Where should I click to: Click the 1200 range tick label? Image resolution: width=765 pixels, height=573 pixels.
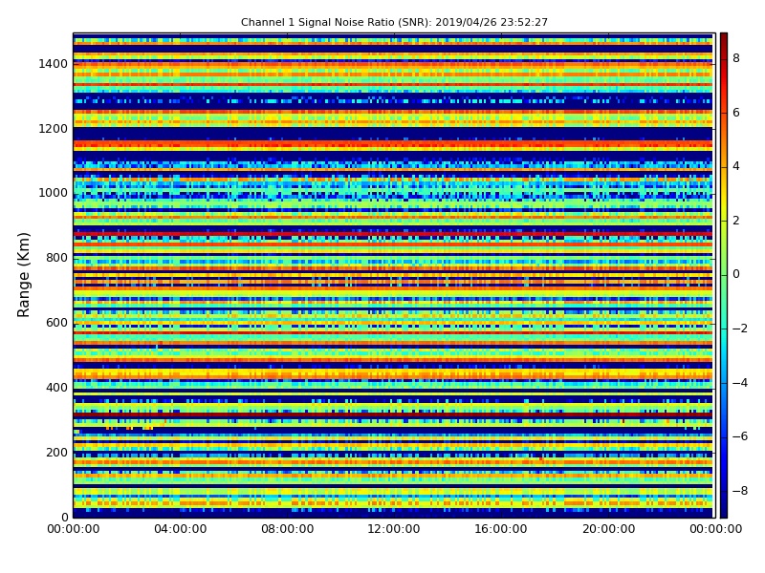pos(54,129)
